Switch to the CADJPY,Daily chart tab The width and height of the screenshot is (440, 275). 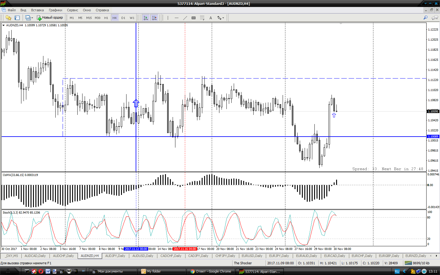(198, 256)
